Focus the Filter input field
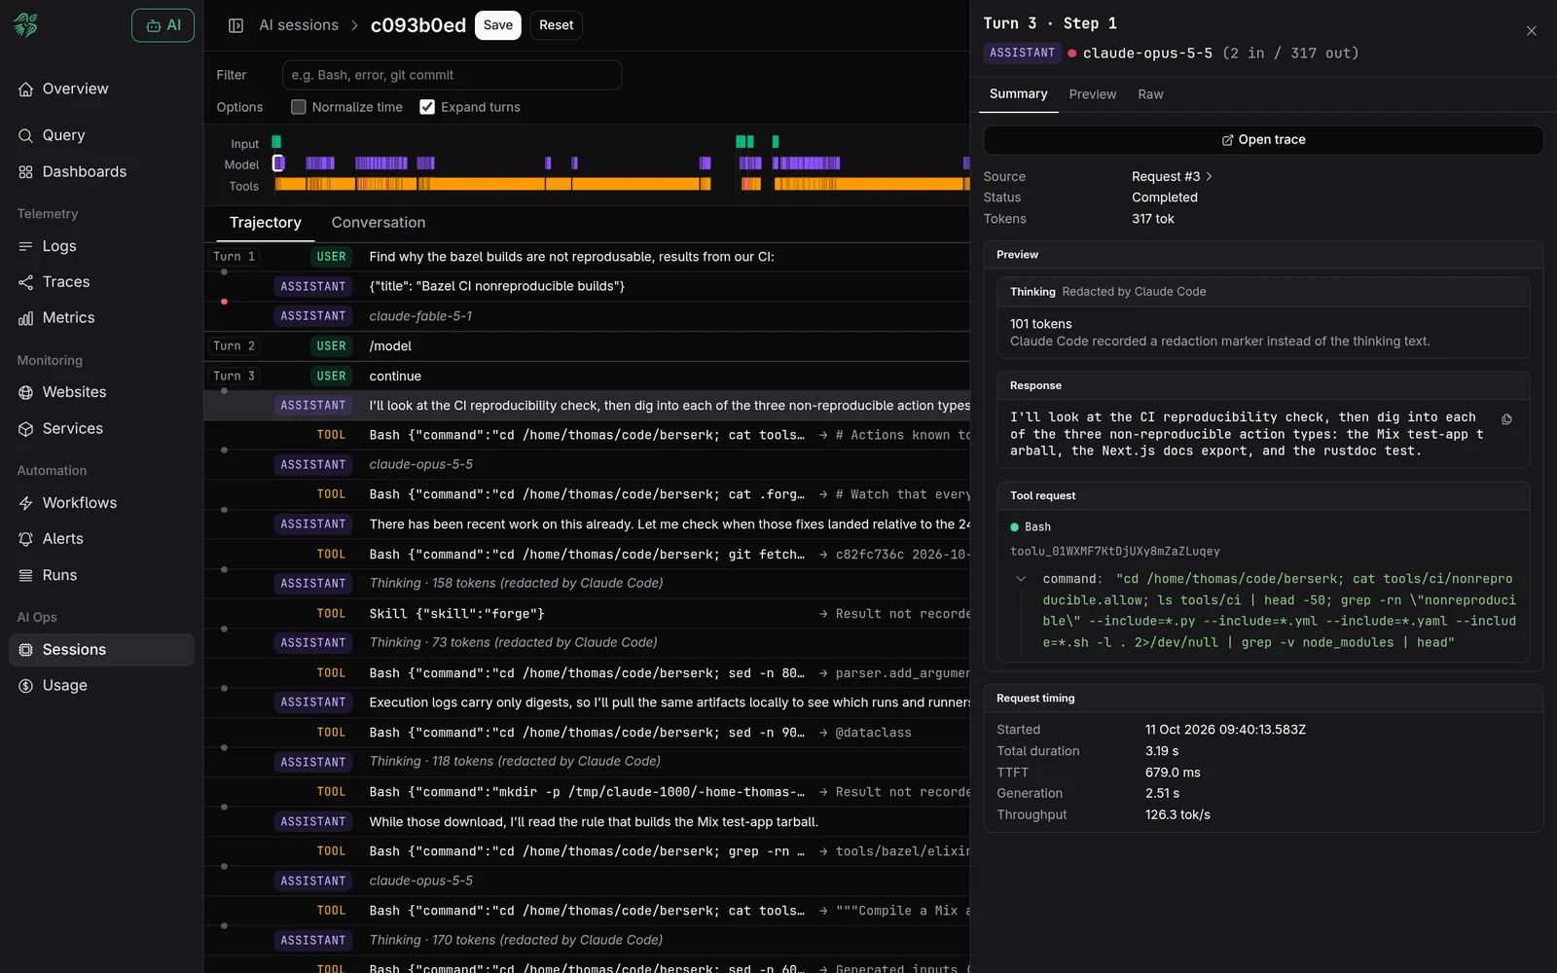This screenshot has width=1557, height=973. (452, 75)
